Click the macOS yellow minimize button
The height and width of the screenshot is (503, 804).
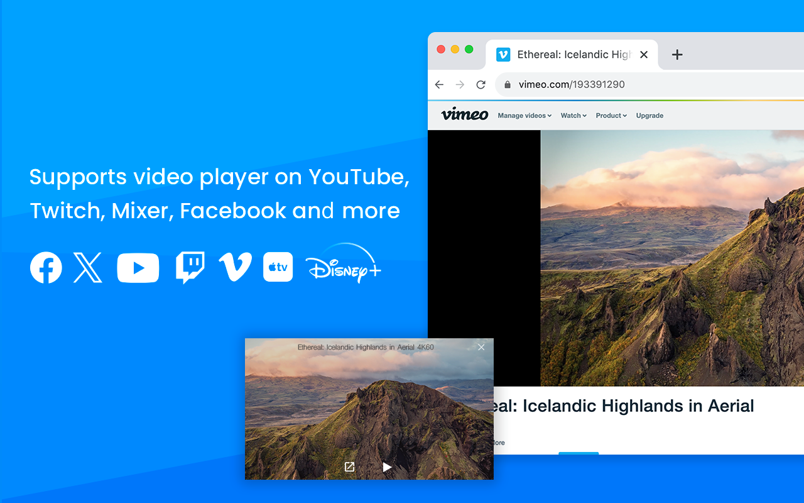click(x=455, y=49)
